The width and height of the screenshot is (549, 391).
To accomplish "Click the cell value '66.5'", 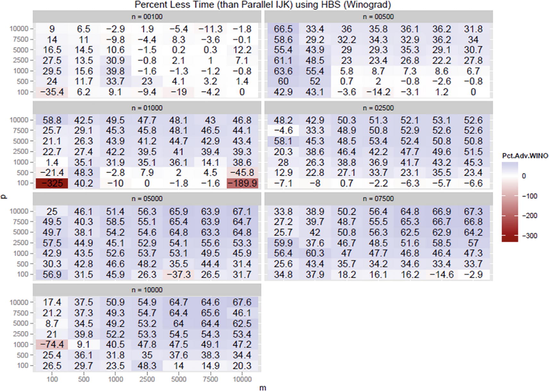I will [283, 29].
